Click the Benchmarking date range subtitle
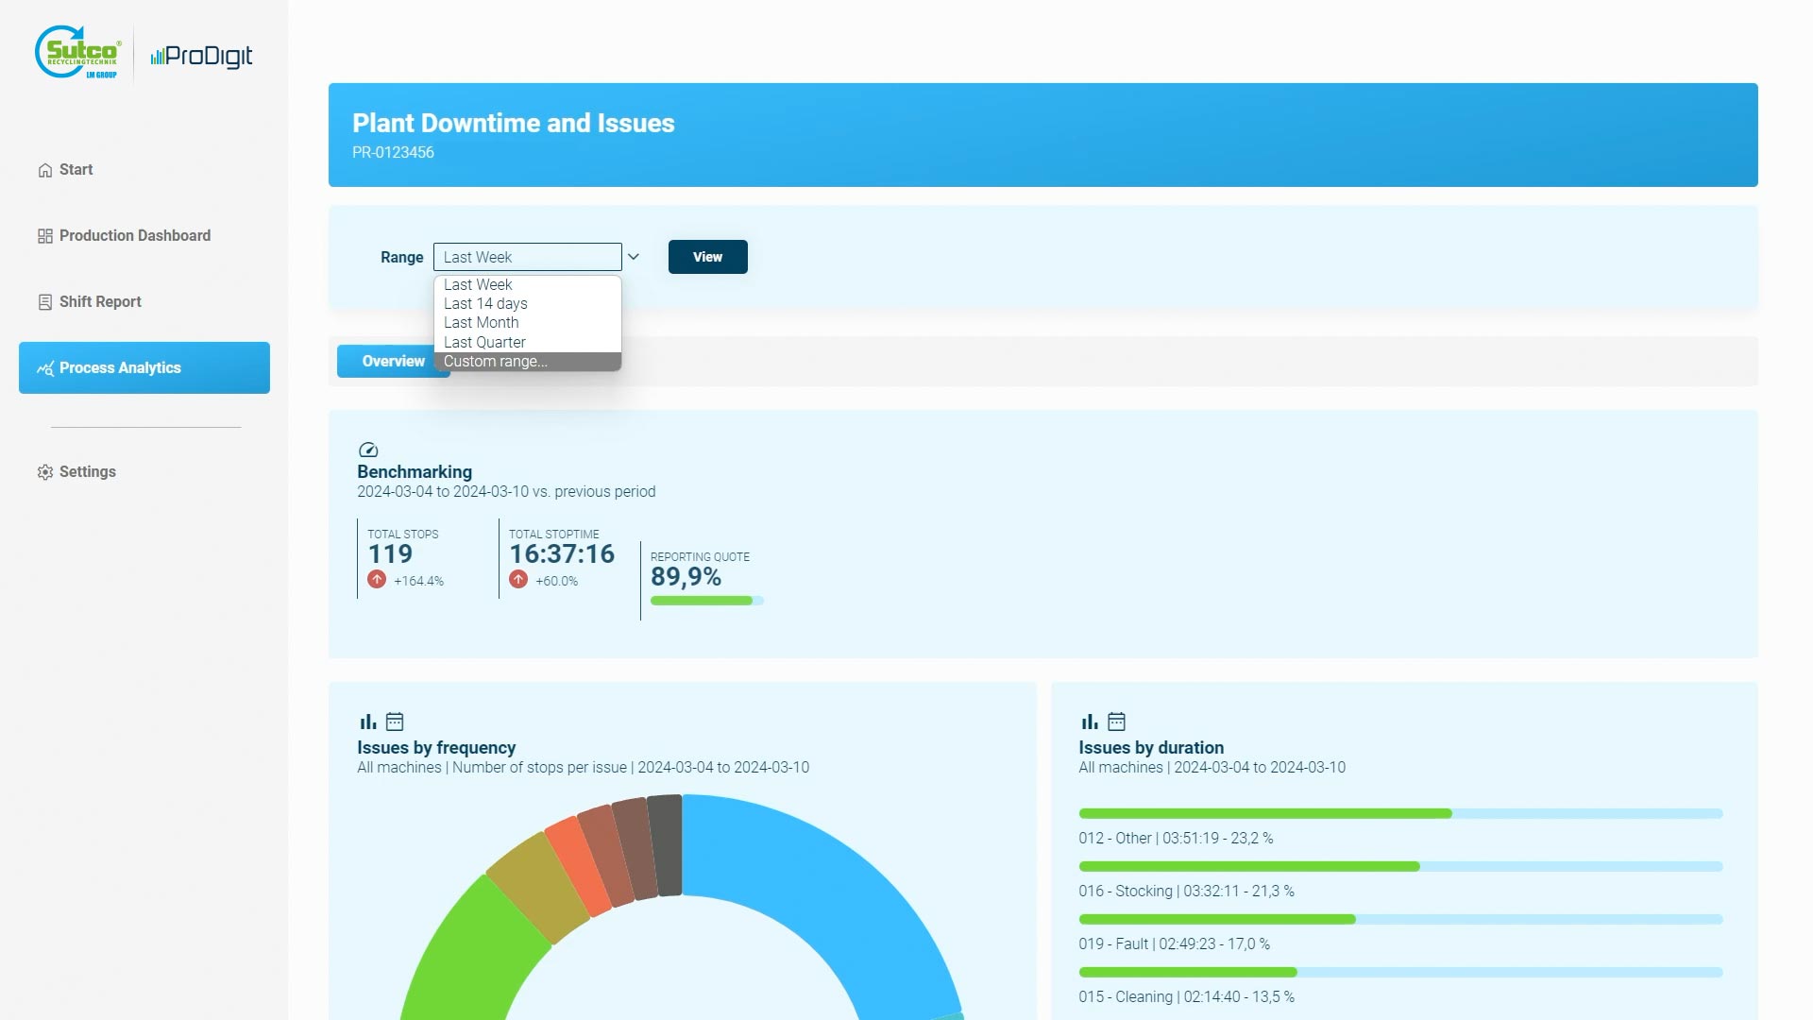The height and width of the screenshot is (1020, 1813). [506, 491]
